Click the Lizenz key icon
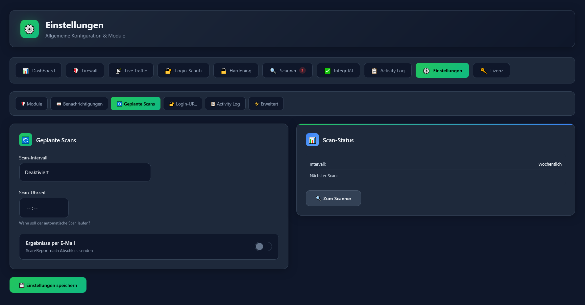The width and height of the screenshot is (585, 305). (483, 71)
